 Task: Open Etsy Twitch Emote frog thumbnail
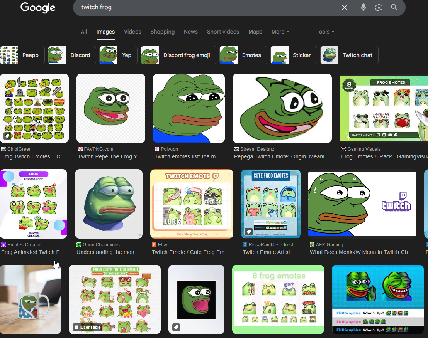[192, 204]
